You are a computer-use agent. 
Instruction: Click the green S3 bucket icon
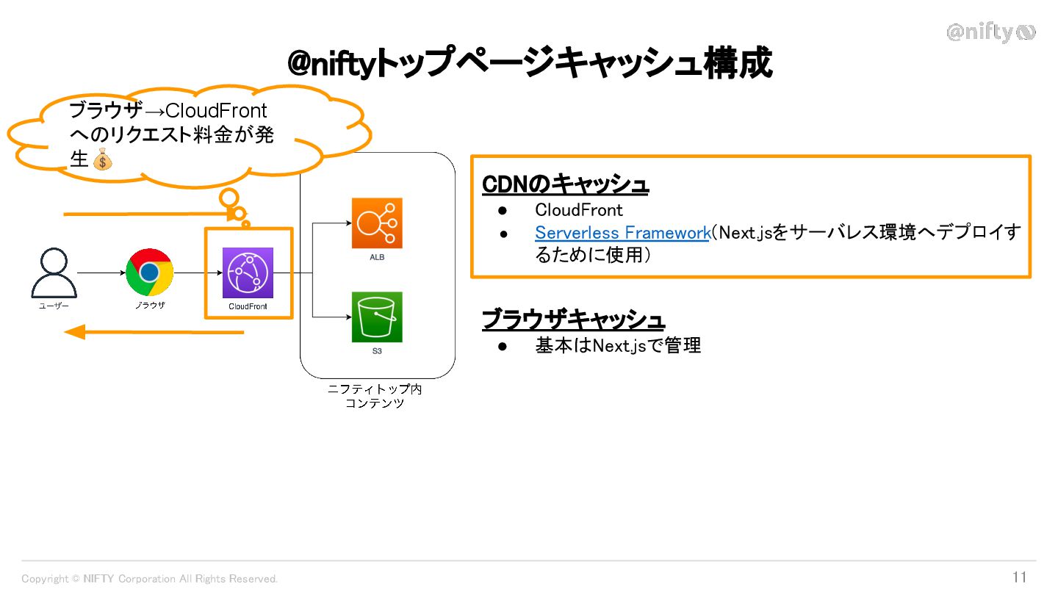point(377,317)
